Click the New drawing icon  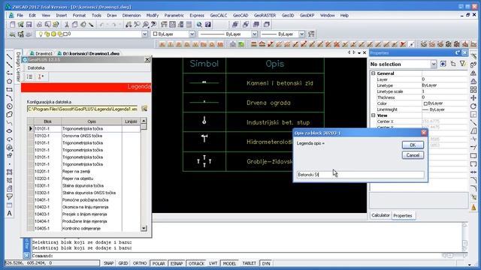pyautogui.click(x=12, y=25)
